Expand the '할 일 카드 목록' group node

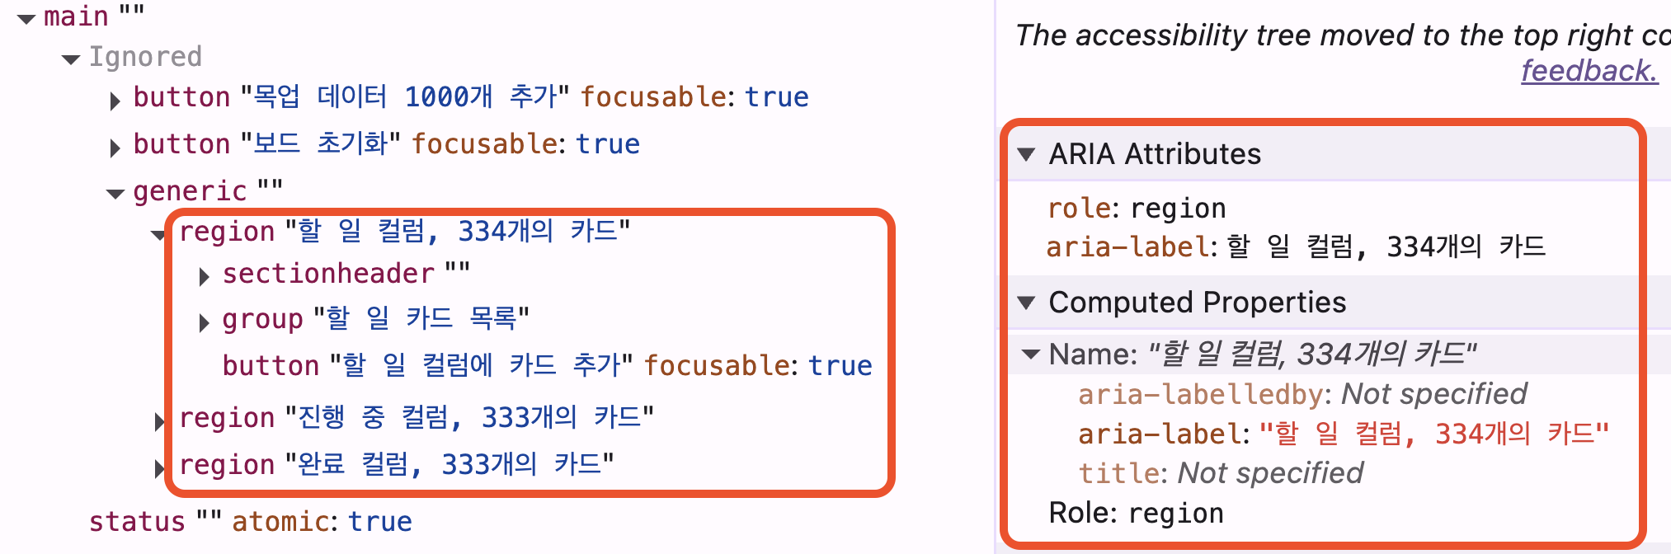coord(204,323)
